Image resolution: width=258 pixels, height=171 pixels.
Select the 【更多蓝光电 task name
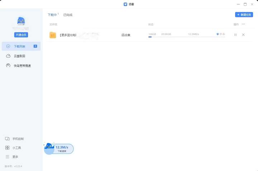tap(68, 35)
